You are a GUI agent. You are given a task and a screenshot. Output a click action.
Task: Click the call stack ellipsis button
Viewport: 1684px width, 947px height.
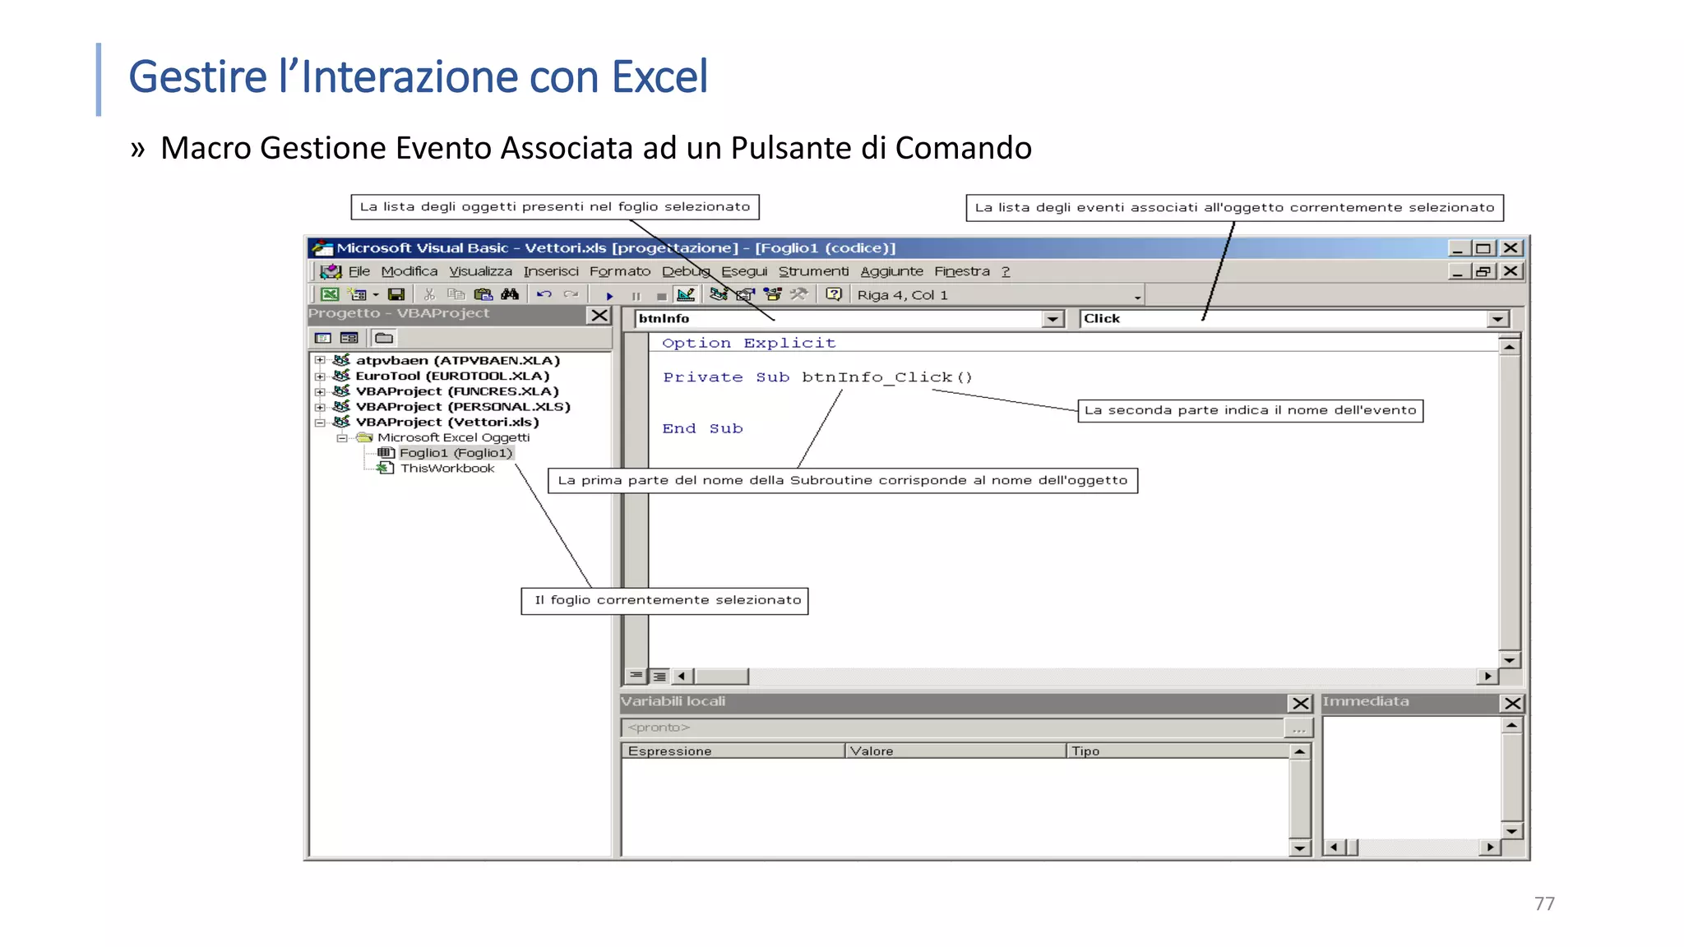click(1298, 728)
